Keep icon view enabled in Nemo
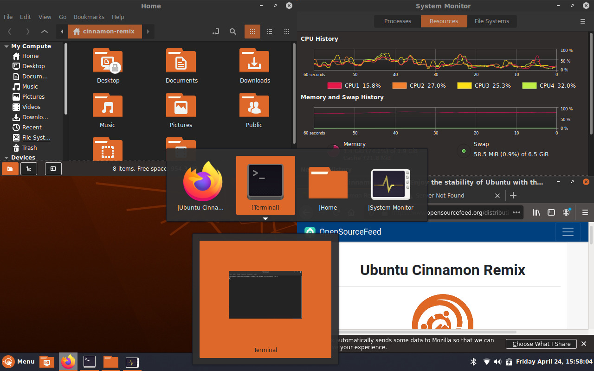The image size is (594, 371). click(x=252, y=32)
